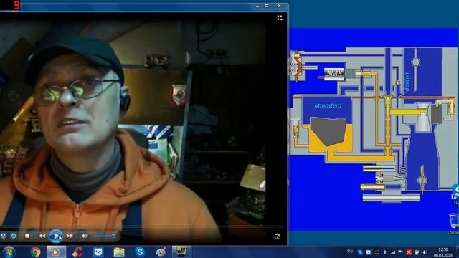Open the system volume tray icon

pos(425,252)
